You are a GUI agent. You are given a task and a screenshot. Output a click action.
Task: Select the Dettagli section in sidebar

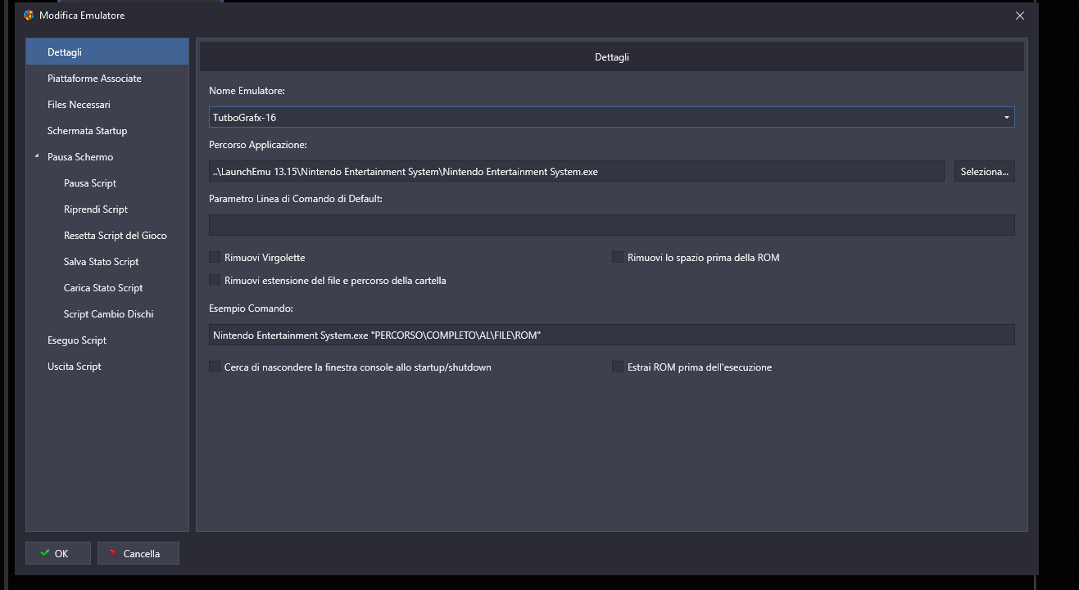(107, 52)
